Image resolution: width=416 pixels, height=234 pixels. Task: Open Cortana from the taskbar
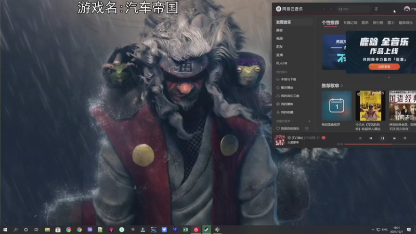click(25, 230)
